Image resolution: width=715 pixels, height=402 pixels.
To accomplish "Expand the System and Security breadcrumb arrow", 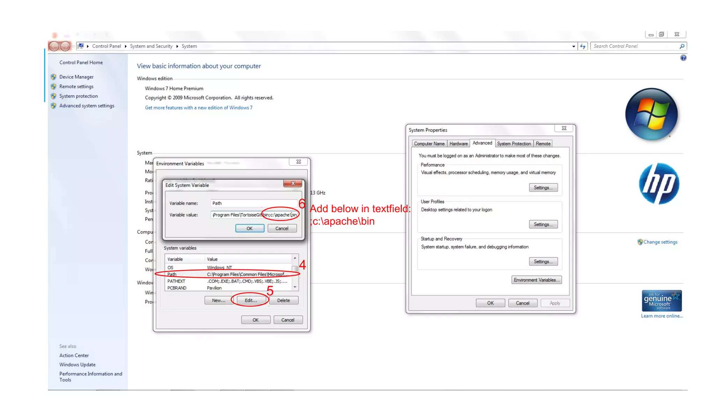I will click(177, 46).
